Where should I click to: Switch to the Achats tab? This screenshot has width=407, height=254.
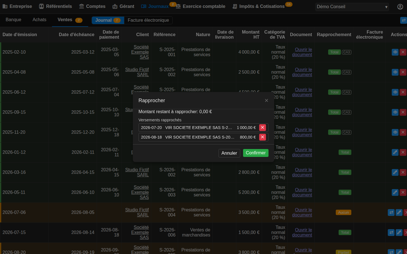click(x=39, y=20)
